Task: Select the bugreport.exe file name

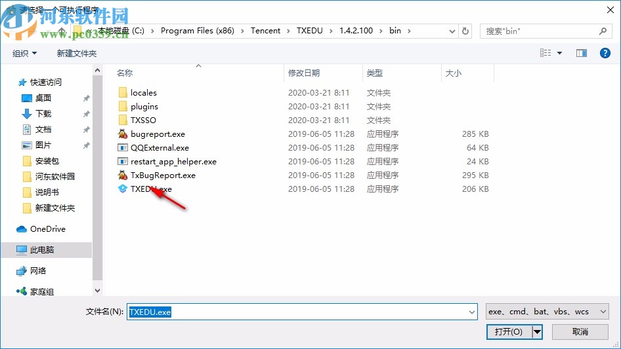Action: coord(158,134)
